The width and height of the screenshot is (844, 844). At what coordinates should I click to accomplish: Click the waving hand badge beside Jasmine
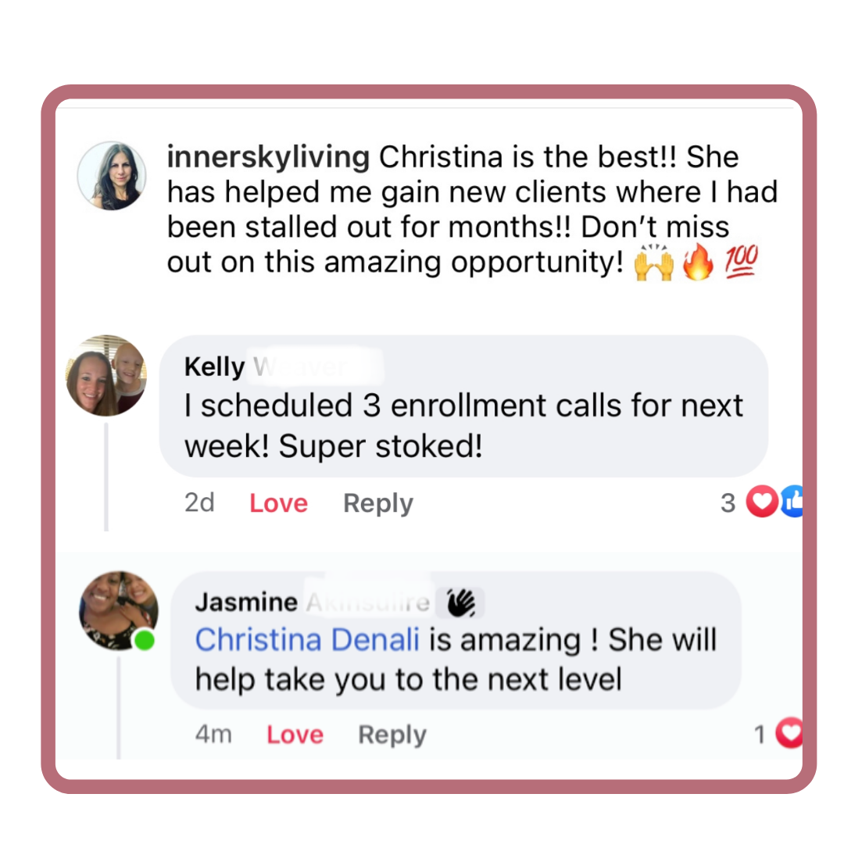462,603
